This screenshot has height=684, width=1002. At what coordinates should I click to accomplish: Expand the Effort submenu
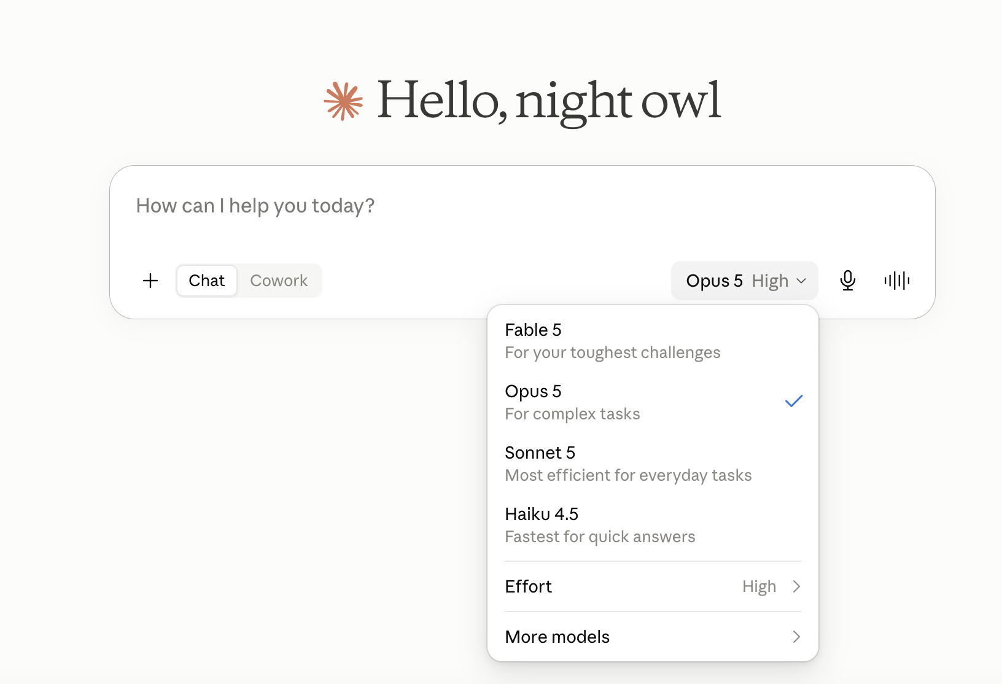tap(653, 586)
